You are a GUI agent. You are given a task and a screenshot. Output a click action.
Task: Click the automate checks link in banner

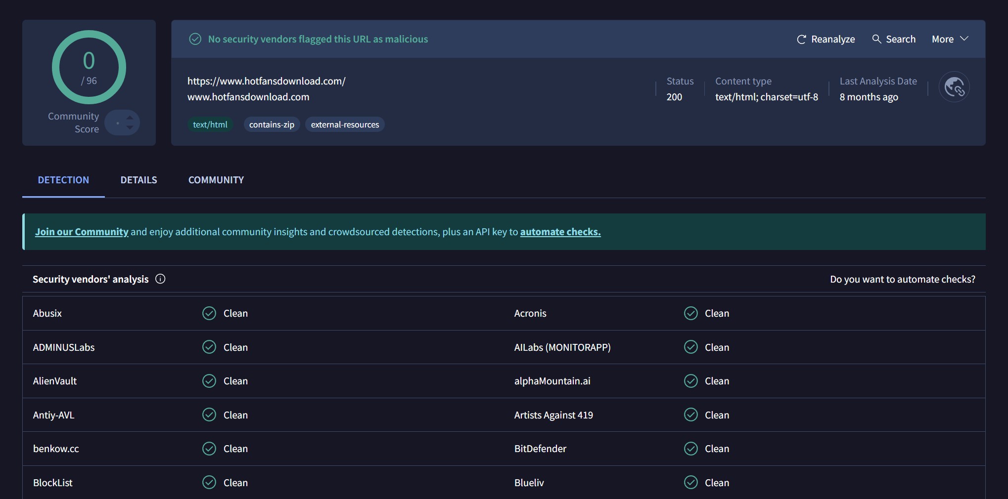point(560,232)
